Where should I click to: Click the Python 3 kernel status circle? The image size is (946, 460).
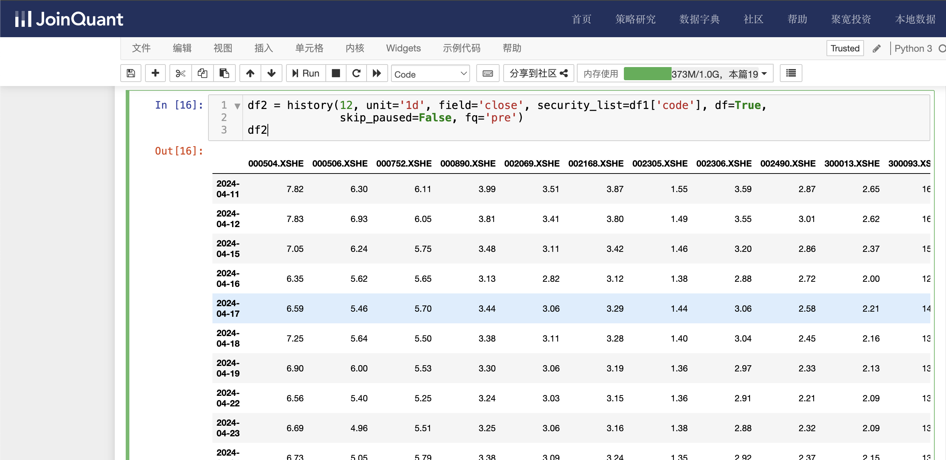(942, 48)
